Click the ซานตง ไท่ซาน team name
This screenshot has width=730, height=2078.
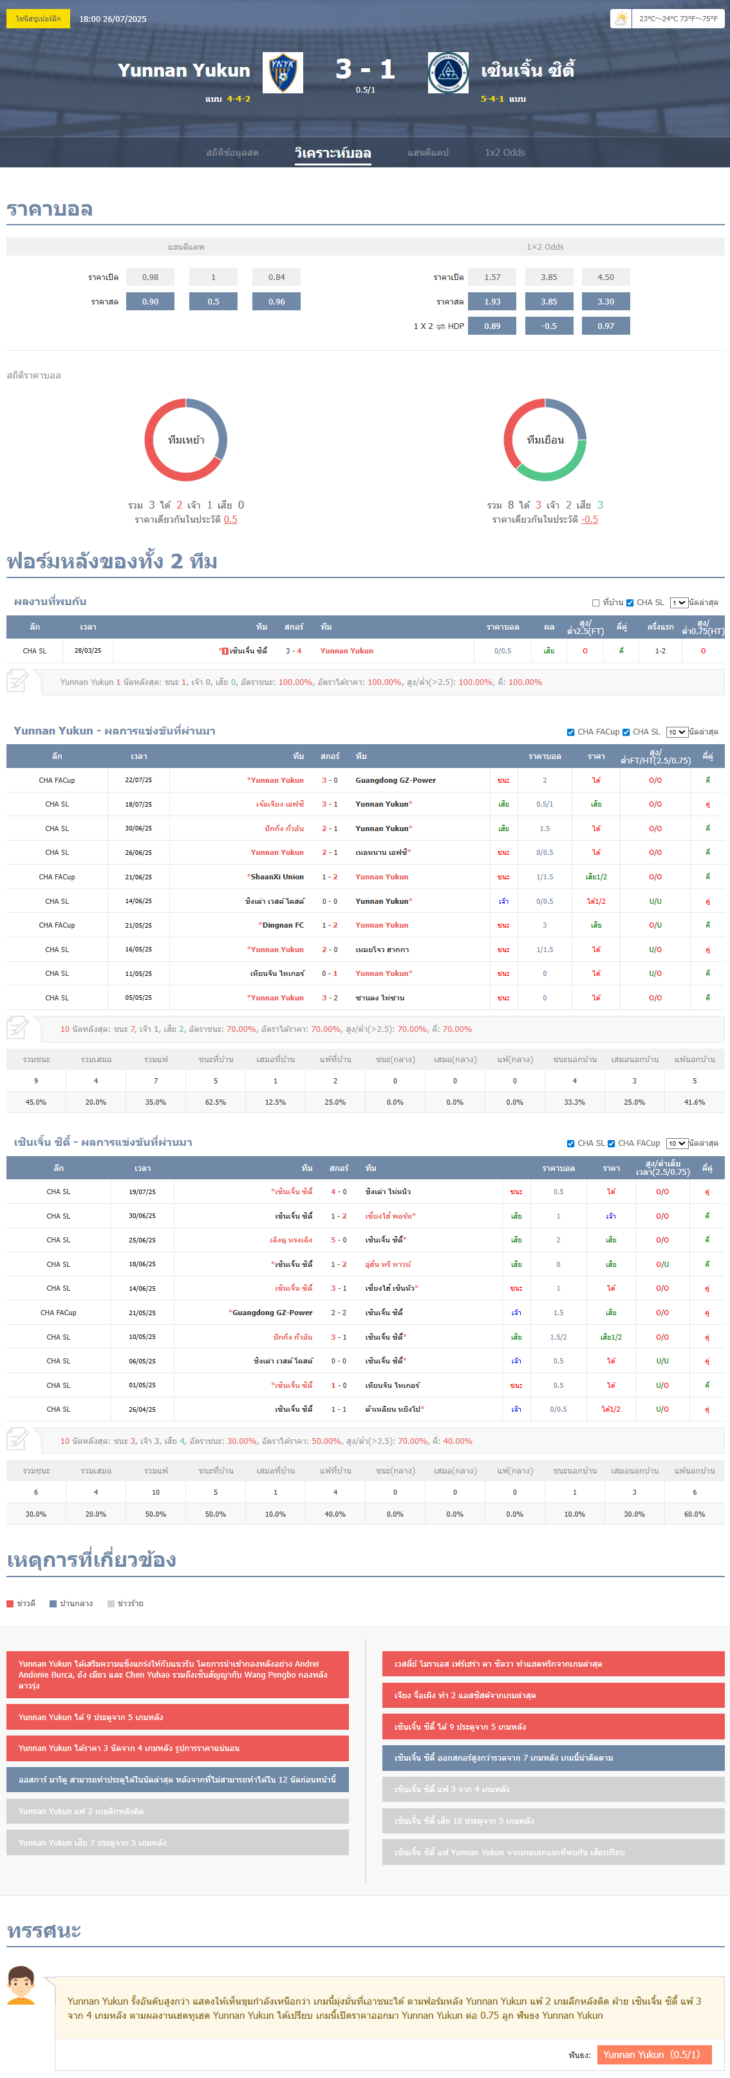[380, 998]
